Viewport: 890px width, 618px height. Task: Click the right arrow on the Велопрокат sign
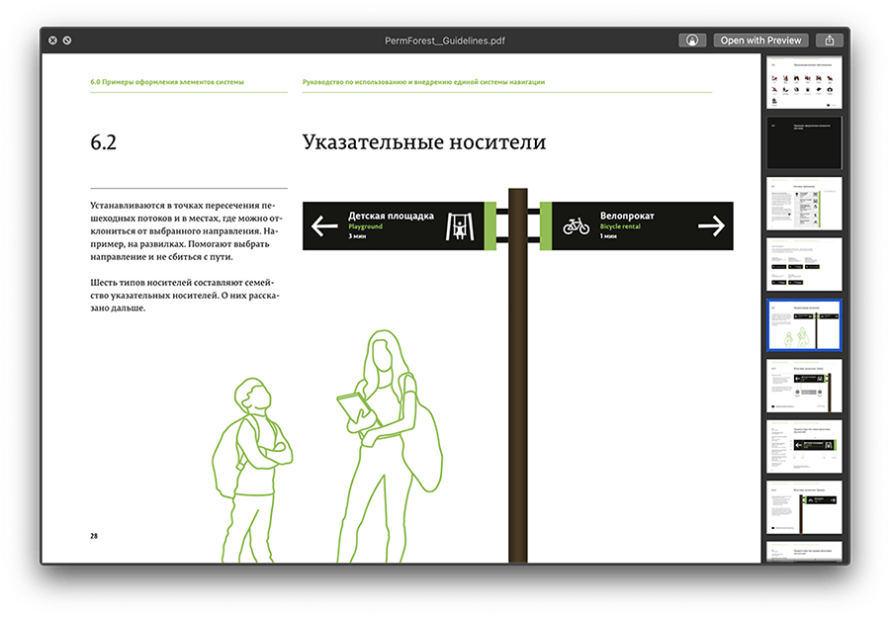(711, 226)
